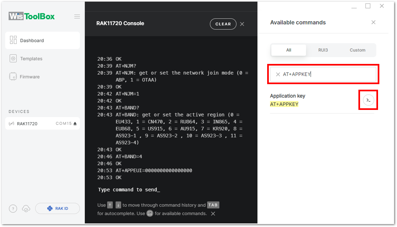Send AT+APPKEY command to the console
This screenshot has height=227, width=397.
tap(369, 100)
